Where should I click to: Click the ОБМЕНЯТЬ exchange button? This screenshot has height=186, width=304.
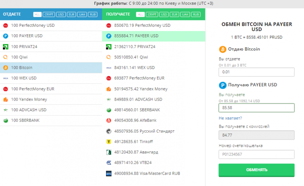(x=257, y=170)
